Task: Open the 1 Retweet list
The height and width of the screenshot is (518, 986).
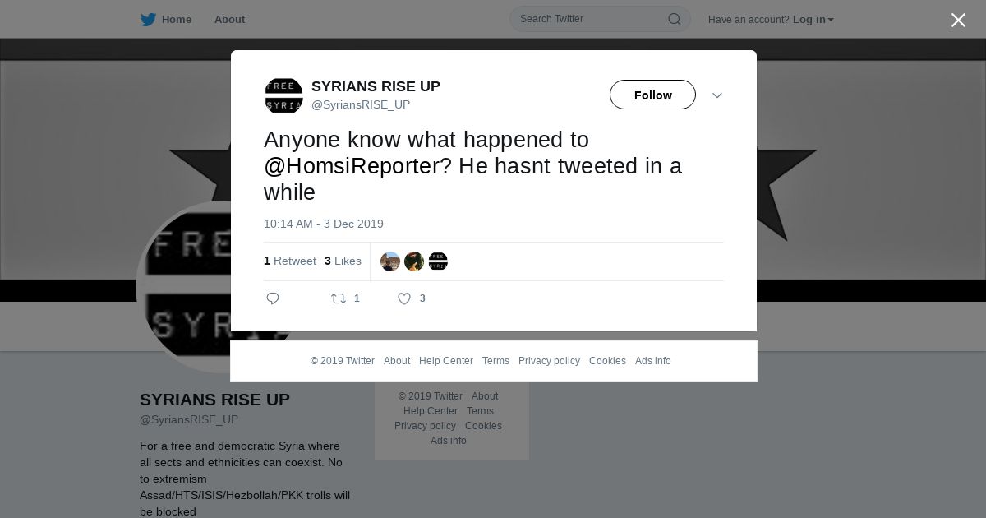Action: point(290,261)
